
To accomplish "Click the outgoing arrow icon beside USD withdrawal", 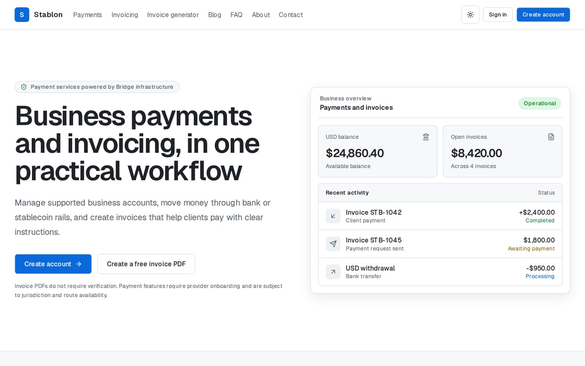I will [x=333, y=272].
